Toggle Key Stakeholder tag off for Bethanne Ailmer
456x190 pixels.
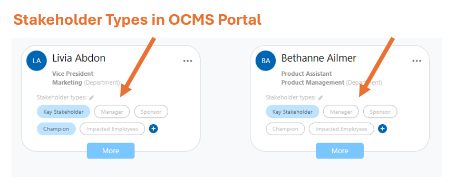click(293, 112)
